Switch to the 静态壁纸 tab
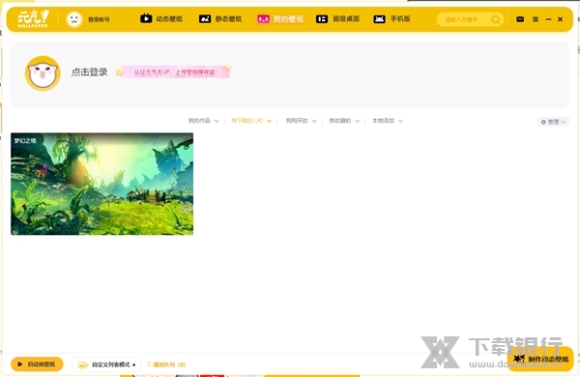The height and width of the screenshot is (377, 580). (x=220, y=18)
